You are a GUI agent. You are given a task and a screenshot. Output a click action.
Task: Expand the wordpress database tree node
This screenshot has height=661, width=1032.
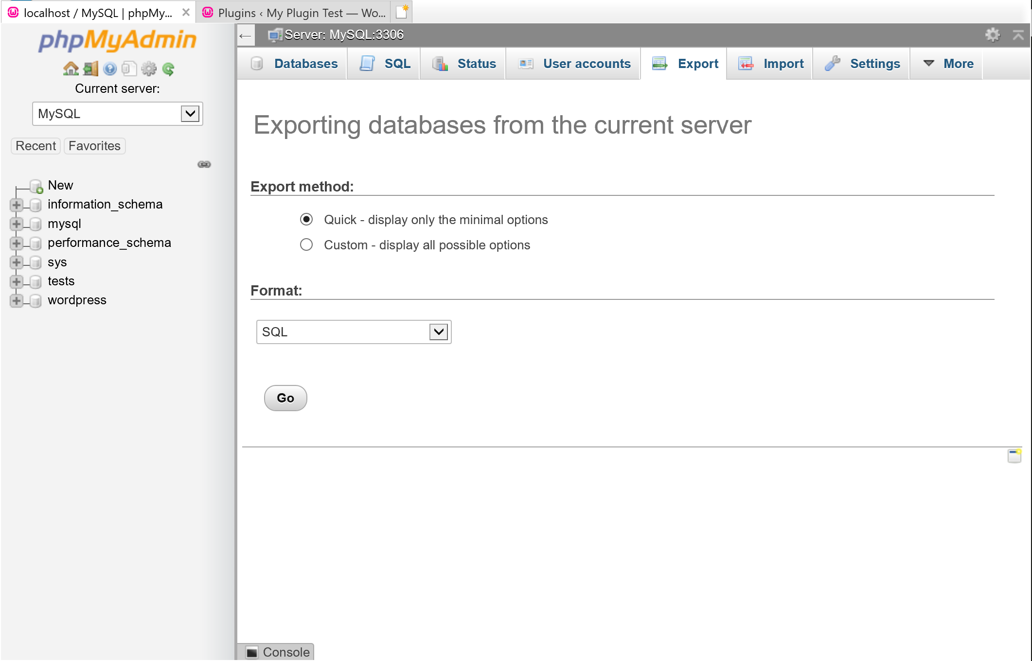click(16, 301)
